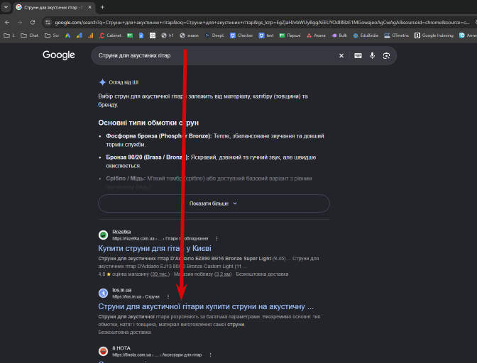Open the Bulk bookmark

[339, 35]
